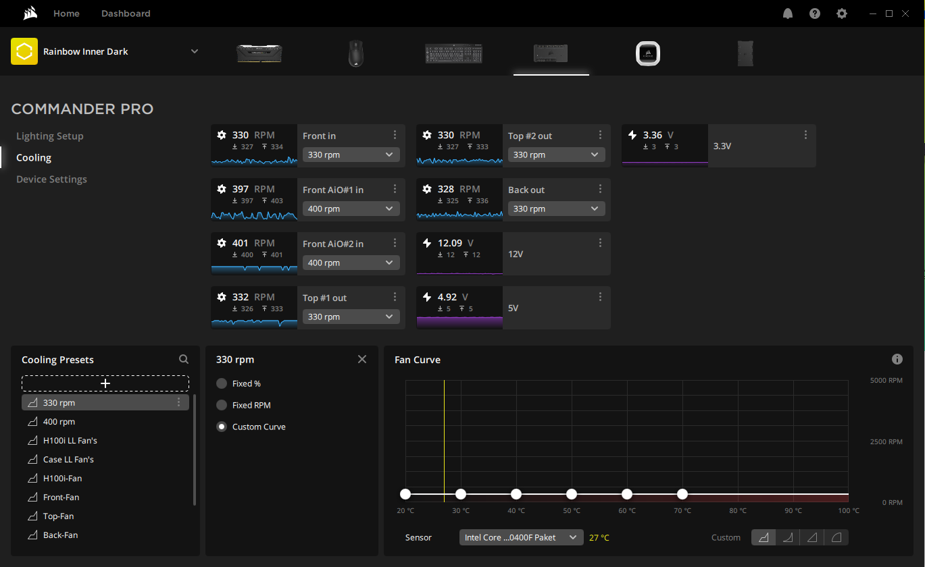Select H100i-Fan preset

click(105, 478)
